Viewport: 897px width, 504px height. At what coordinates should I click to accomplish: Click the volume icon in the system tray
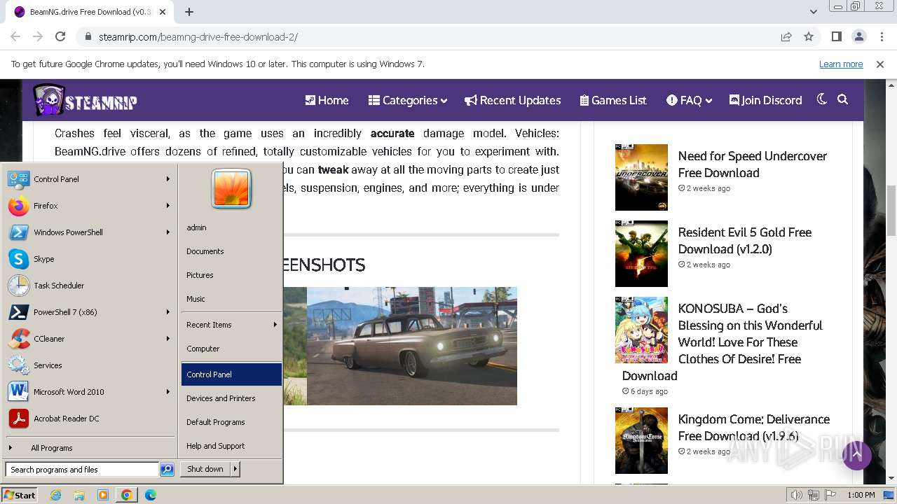click(x=797, y=495)
